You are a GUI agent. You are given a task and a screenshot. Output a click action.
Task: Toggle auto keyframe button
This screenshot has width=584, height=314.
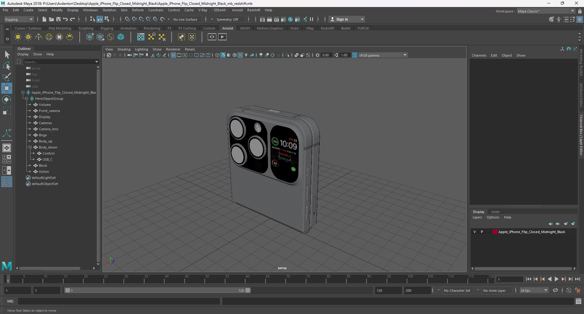[x=569, y=290]
